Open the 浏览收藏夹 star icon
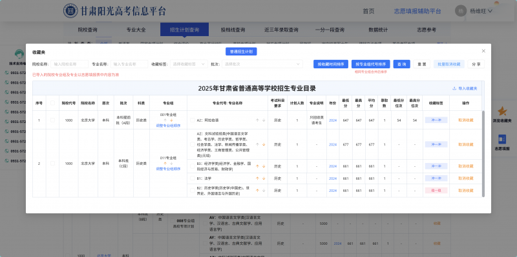Screen dimensions: 517x257 502,111
